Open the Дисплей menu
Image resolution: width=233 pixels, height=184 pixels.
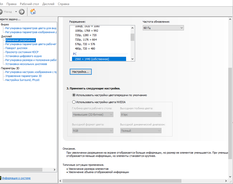tap(48, 4)
